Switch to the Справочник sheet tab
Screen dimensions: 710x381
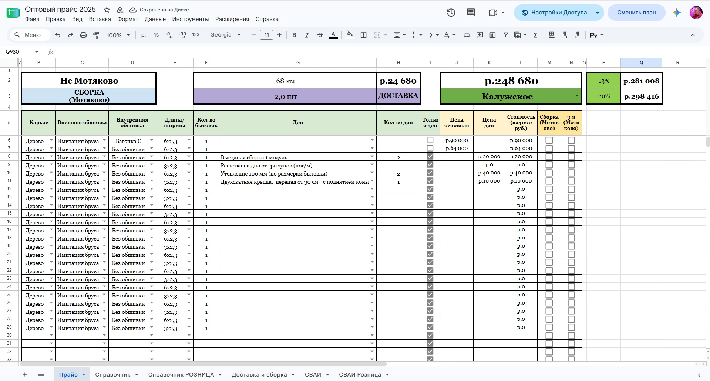click(112, 374)
